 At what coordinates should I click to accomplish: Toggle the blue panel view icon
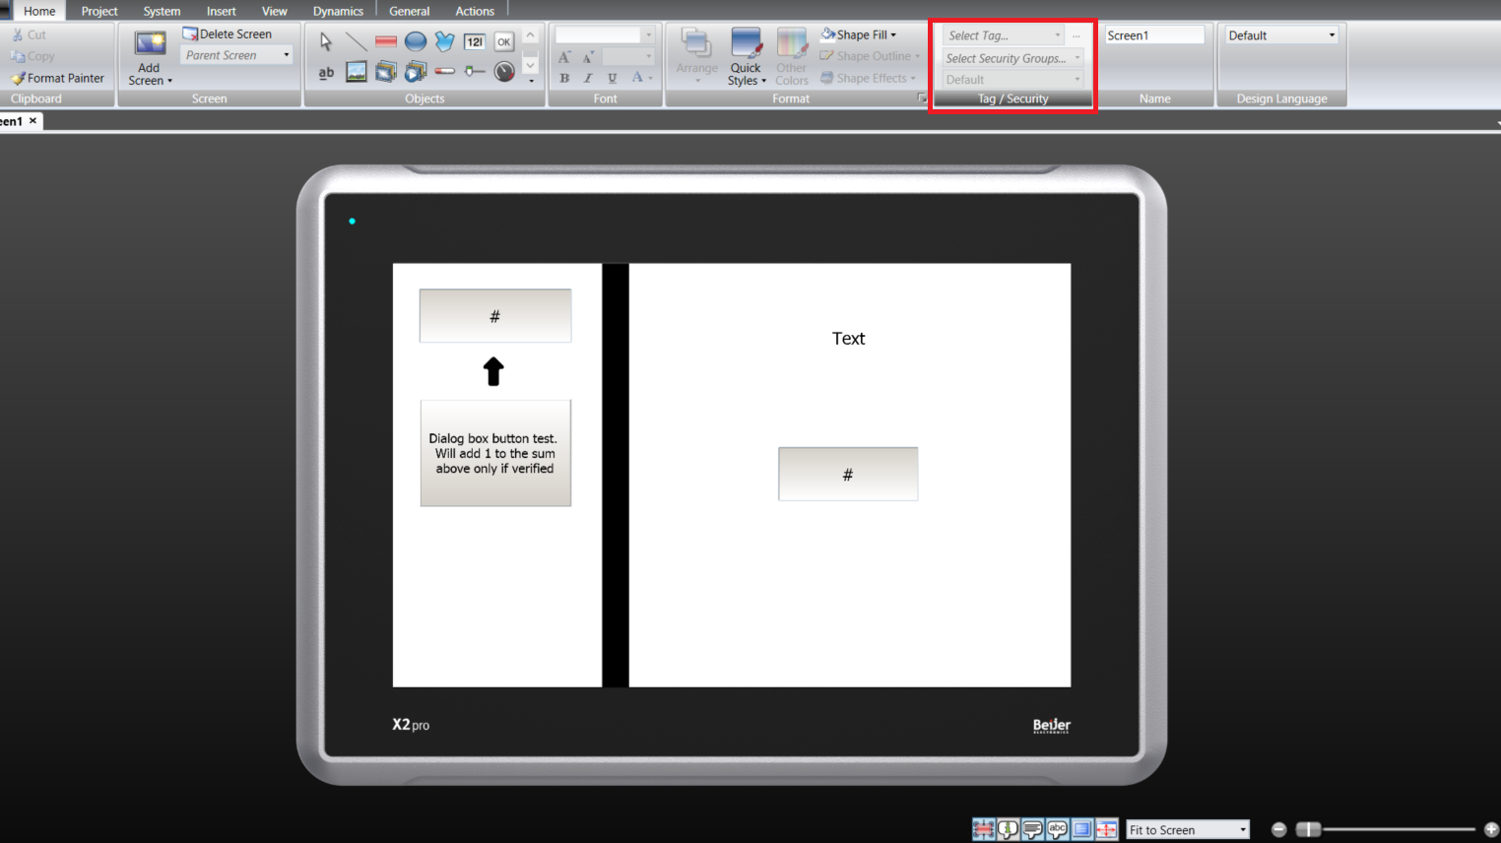1081,829
